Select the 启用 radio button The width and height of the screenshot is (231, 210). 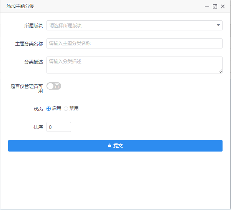click(x=48, y=108)
